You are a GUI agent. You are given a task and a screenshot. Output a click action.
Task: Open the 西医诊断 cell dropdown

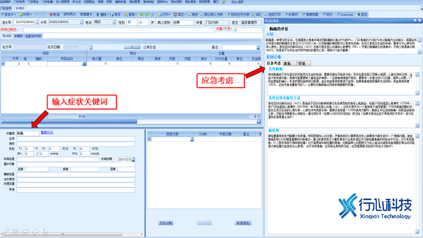coord(192,139)
